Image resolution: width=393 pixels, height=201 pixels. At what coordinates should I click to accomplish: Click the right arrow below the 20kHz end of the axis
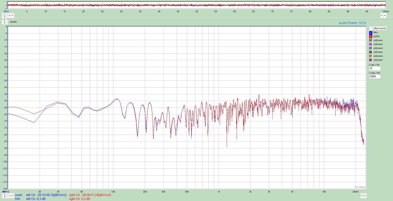[365, 195]
